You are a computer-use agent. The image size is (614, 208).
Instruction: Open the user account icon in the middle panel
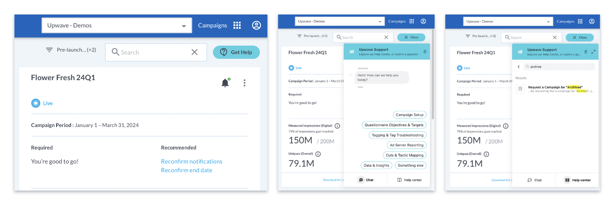pos(423,21)
